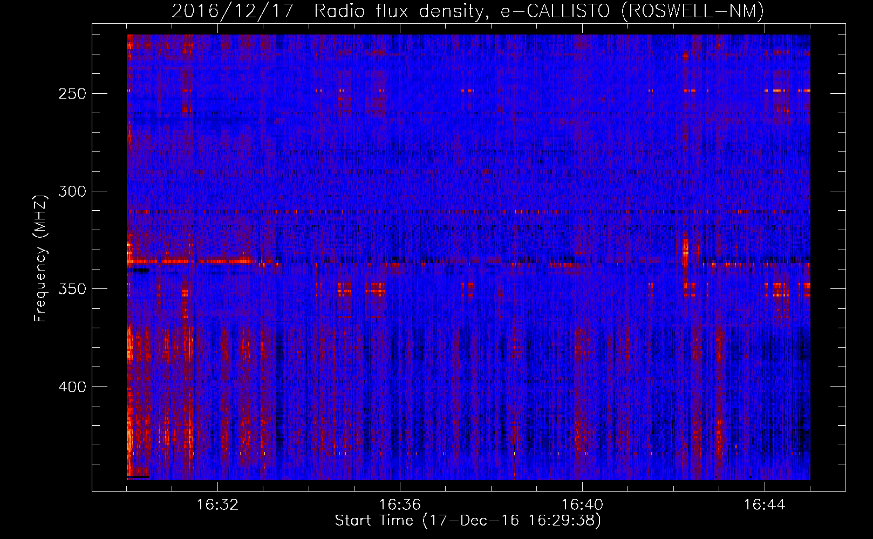The height and width of the screenshot is (539, 873).
Task: Click the 350 frequency tick label
Action: coord(72,289)
